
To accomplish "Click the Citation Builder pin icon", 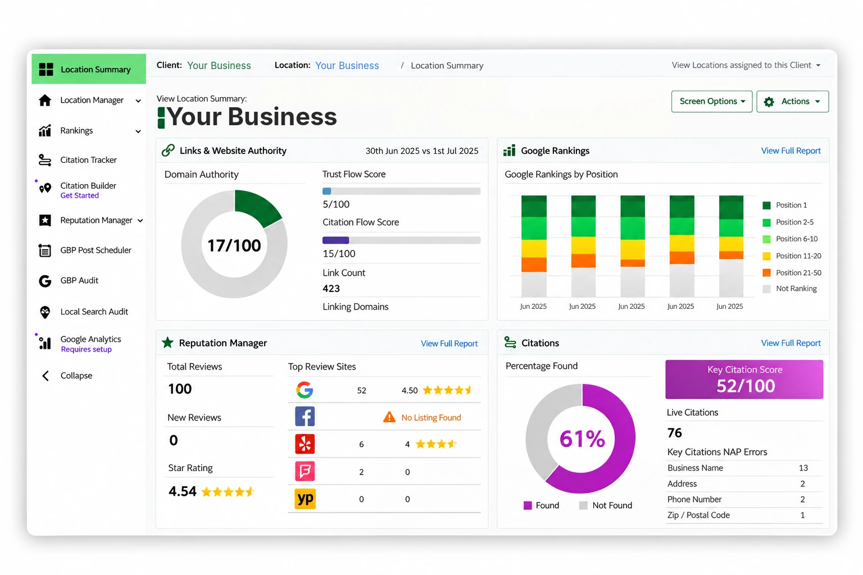I will [45, 188].
